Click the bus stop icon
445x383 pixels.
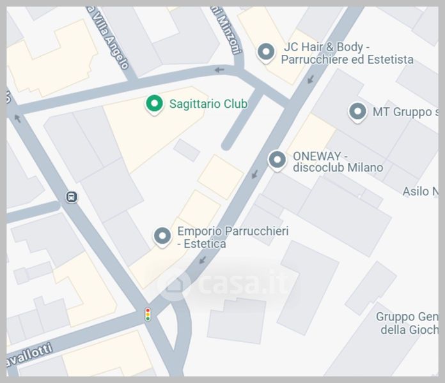(x=72, y=197)
